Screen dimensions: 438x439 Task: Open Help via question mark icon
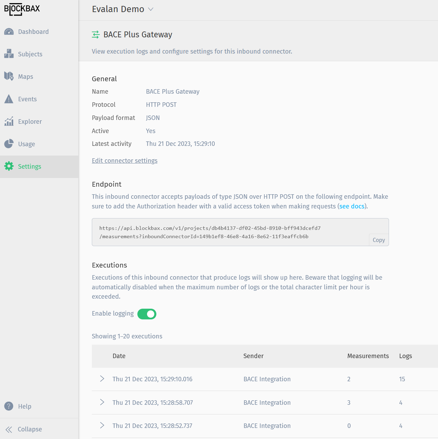[x=9, y=406]
